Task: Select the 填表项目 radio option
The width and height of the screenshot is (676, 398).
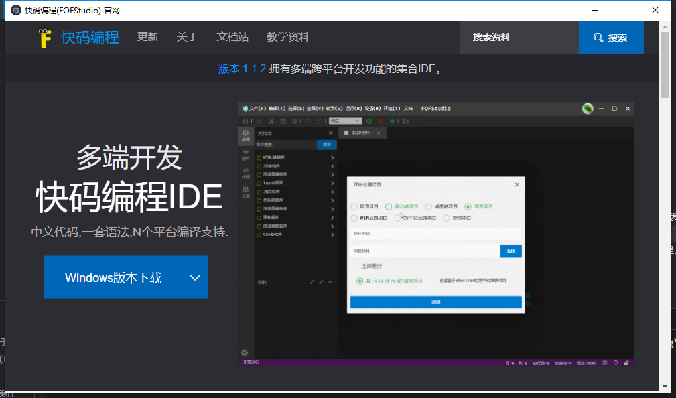Action: coord(468,206)
